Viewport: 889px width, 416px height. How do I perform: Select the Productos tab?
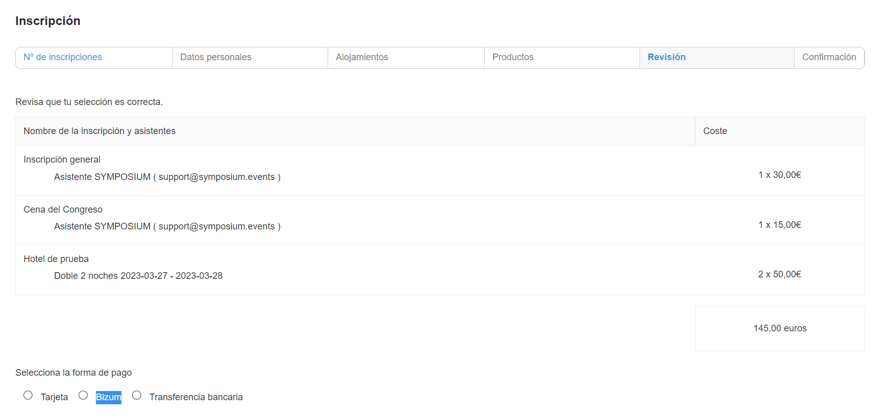coord(512,57)
